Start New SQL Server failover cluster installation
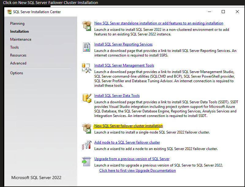This screenshot has height=187, width=245. coord(129,126)
